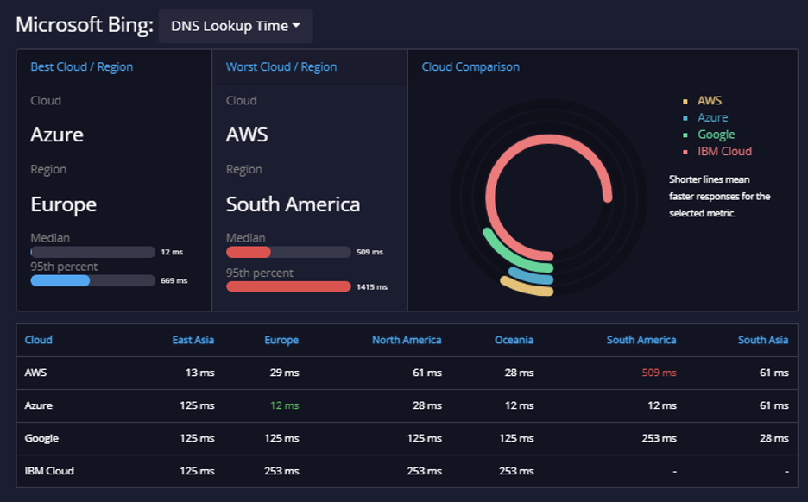
Task: Select the yellow AWS arc in chart
Action: 526,287
